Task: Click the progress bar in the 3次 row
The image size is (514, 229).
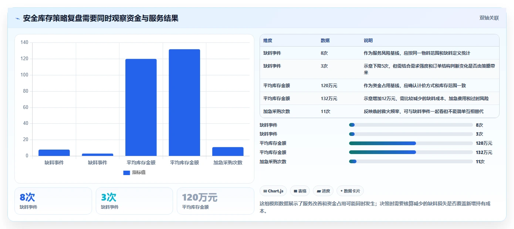Action: click(x=411, y=134)
